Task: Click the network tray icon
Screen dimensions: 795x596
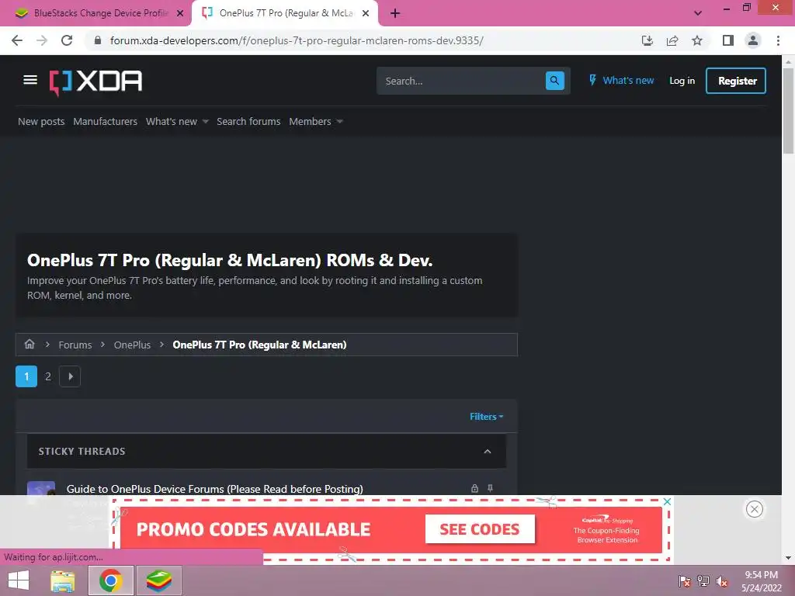Action: pos(703,581)
